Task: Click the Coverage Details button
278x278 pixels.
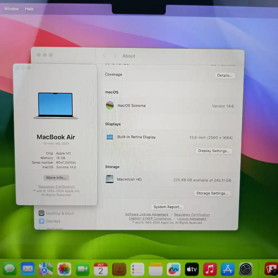Action: (x=225, y=76)
